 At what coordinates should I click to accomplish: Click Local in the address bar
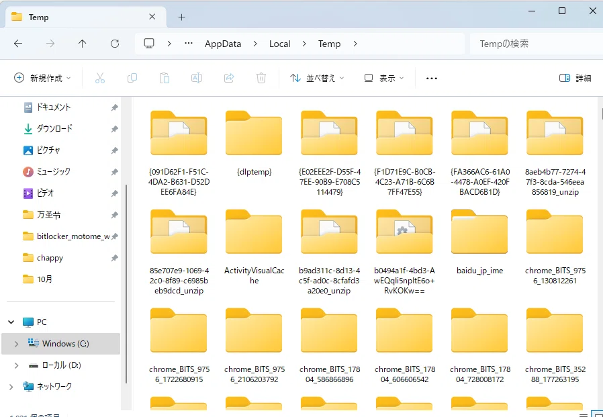tap(279, 44)
